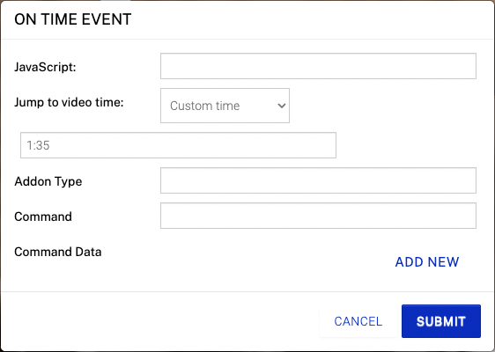Add a new Command Data entry via ADD NEW
Viewport: 495px width, 352px height.
pos(427,261)
